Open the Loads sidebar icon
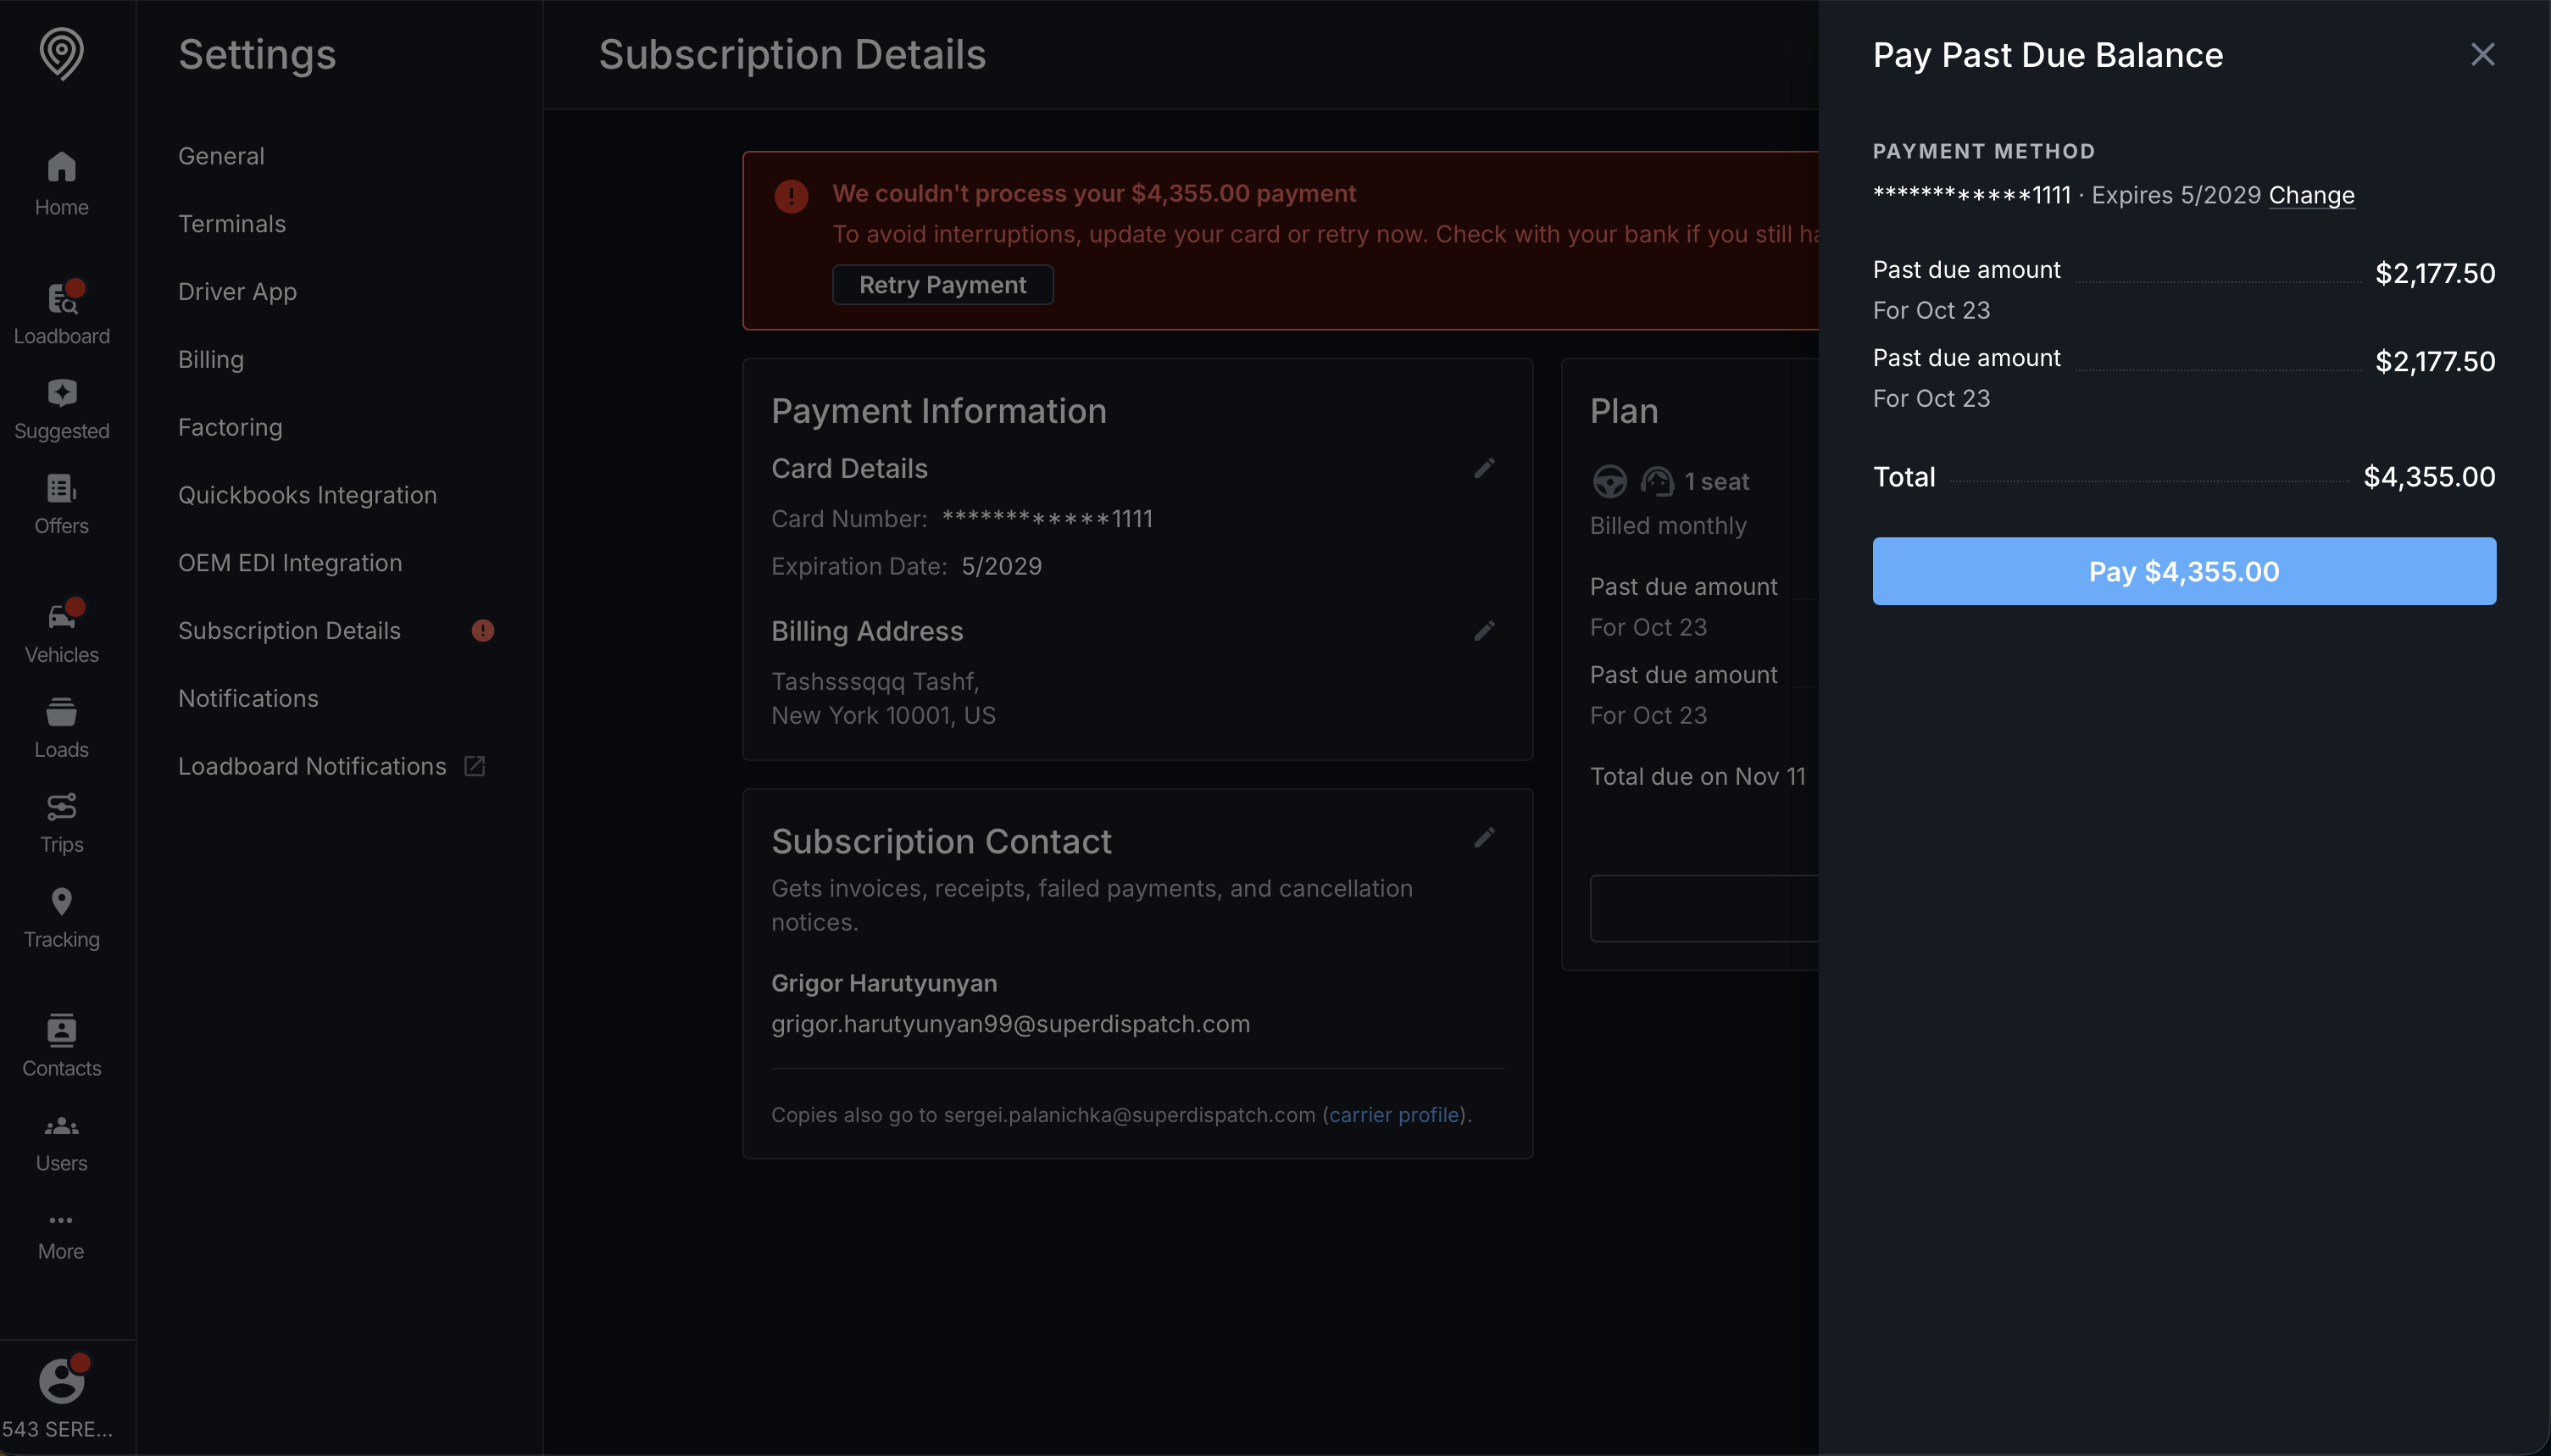This screenshot has width=2551, height=1456. pyautogui.click(x=61, y=729)
